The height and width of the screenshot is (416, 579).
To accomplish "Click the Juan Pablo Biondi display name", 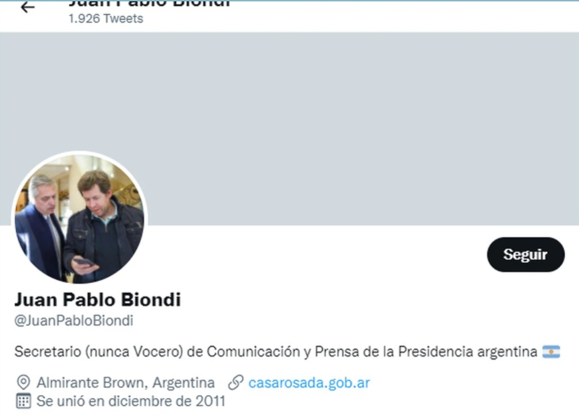I will point(98,299).
